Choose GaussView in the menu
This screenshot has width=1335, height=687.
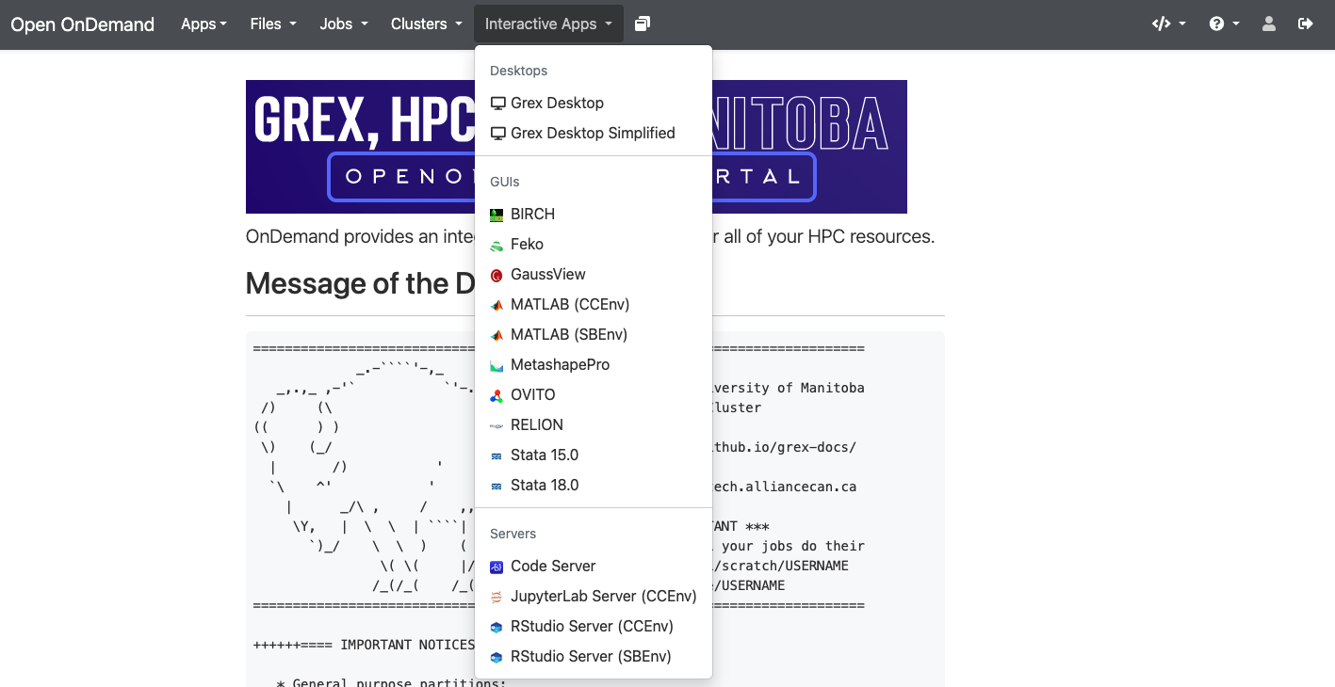tap(594, 275)
